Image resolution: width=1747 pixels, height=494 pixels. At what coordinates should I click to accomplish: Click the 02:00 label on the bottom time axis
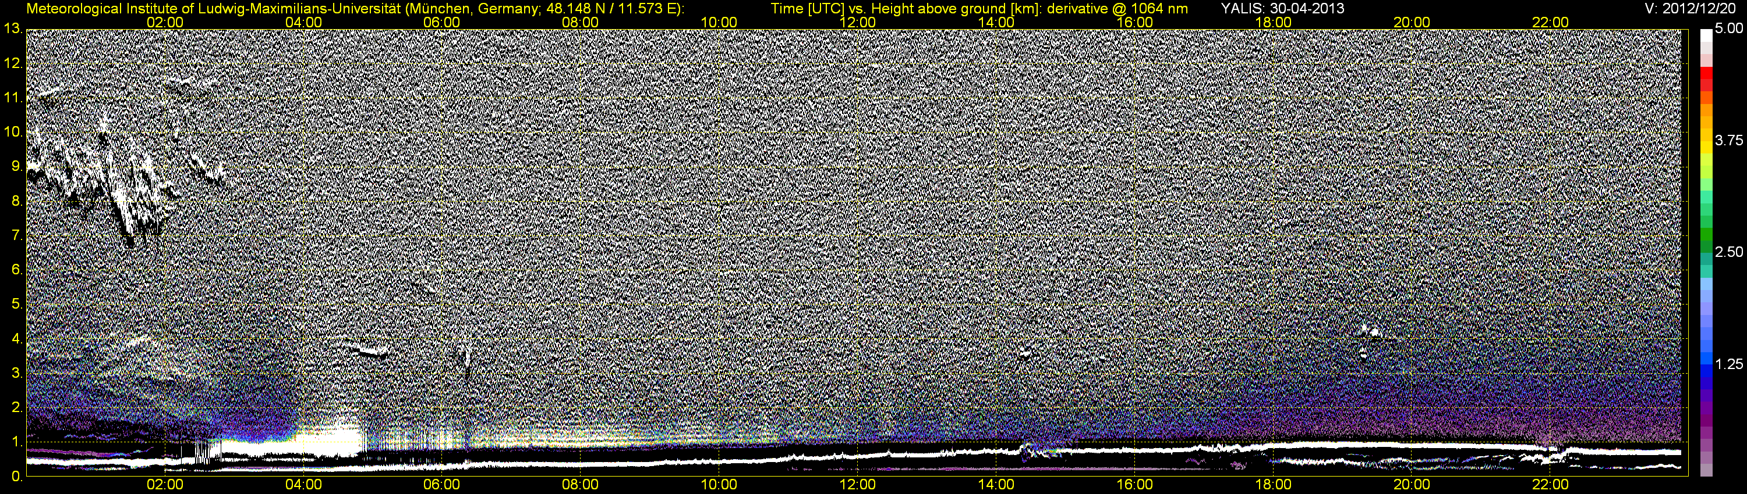click(x=165, y=485)
